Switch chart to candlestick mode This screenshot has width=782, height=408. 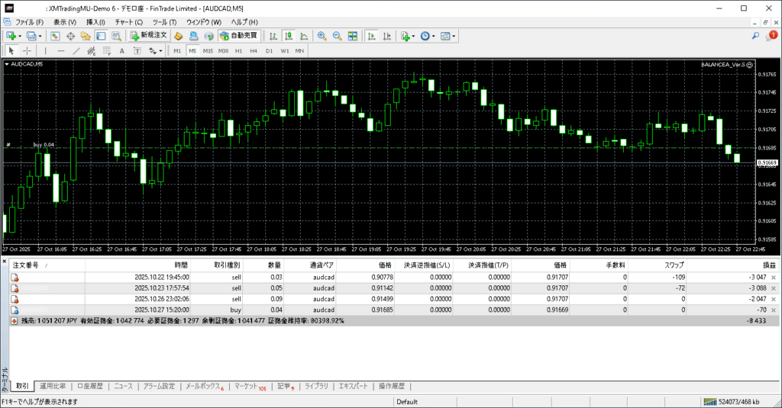pyautogui.click(x=288, y=36)
